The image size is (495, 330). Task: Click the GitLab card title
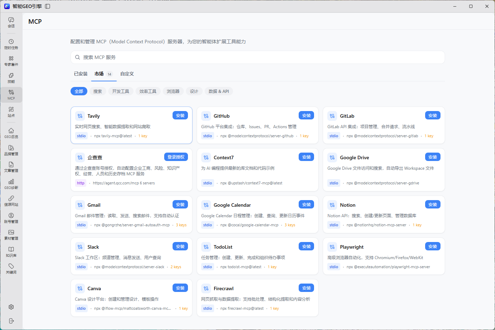coord(347,116)
